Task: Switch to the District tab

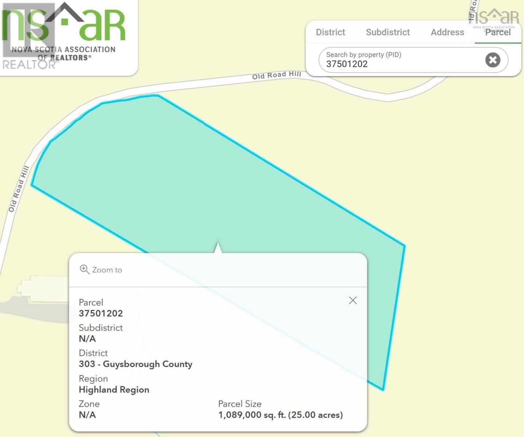Action: (x=330, y=32)
